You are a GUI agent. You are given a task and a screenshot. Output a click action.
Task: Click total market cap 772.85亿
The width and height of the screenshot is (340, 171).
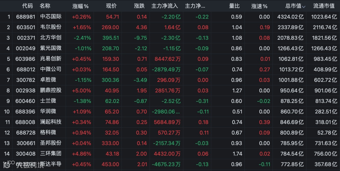pos(292,164)
